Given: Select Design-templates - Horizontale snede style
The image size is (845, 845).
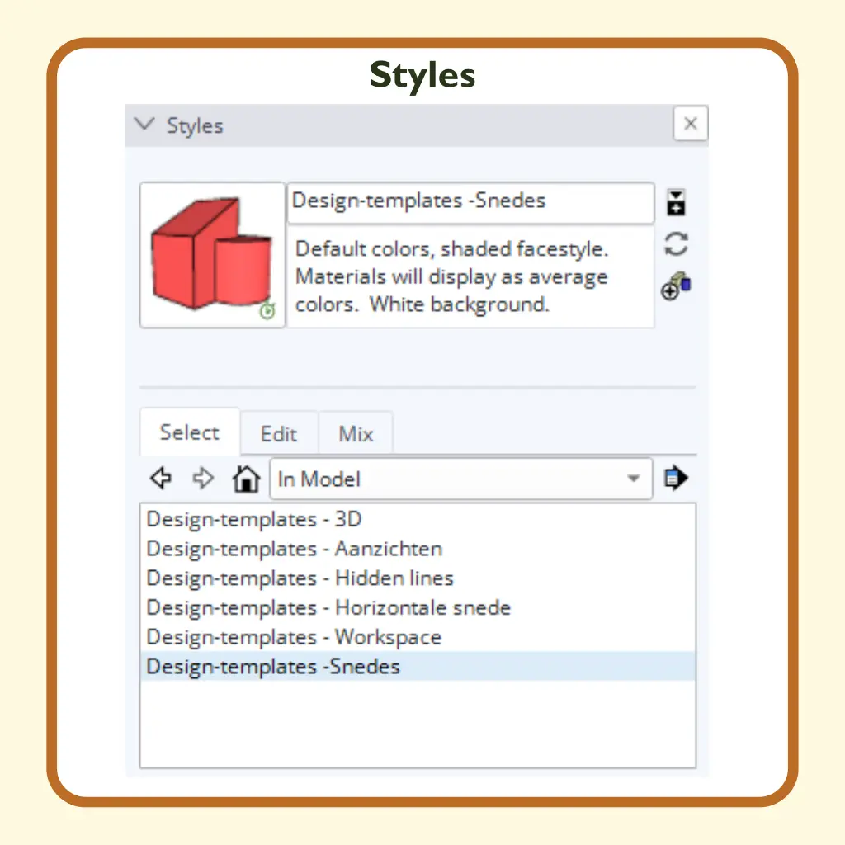Looking at the screenshot, I should [x=418, y=608].
